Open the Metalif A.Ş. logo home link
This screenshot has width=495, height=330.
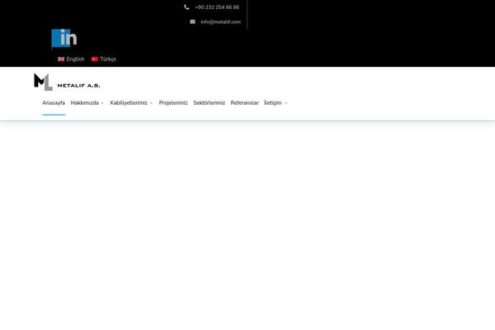pos(67,82)
